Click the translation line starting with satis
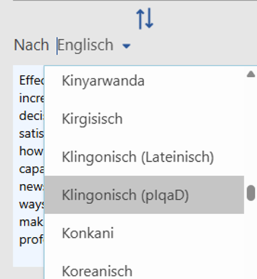Screen dimensions: 257x279 pyautogui.click(x=31, y=133)
